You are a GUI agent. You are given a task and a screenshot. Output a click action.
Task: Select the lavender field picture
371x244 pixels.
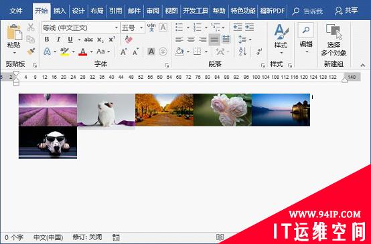pyautogui.click(x=48, y=110)
